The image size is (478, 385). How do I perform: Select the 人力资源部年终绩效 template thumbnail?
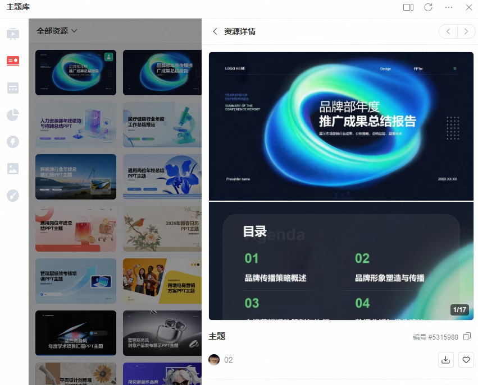coord(76,124)
